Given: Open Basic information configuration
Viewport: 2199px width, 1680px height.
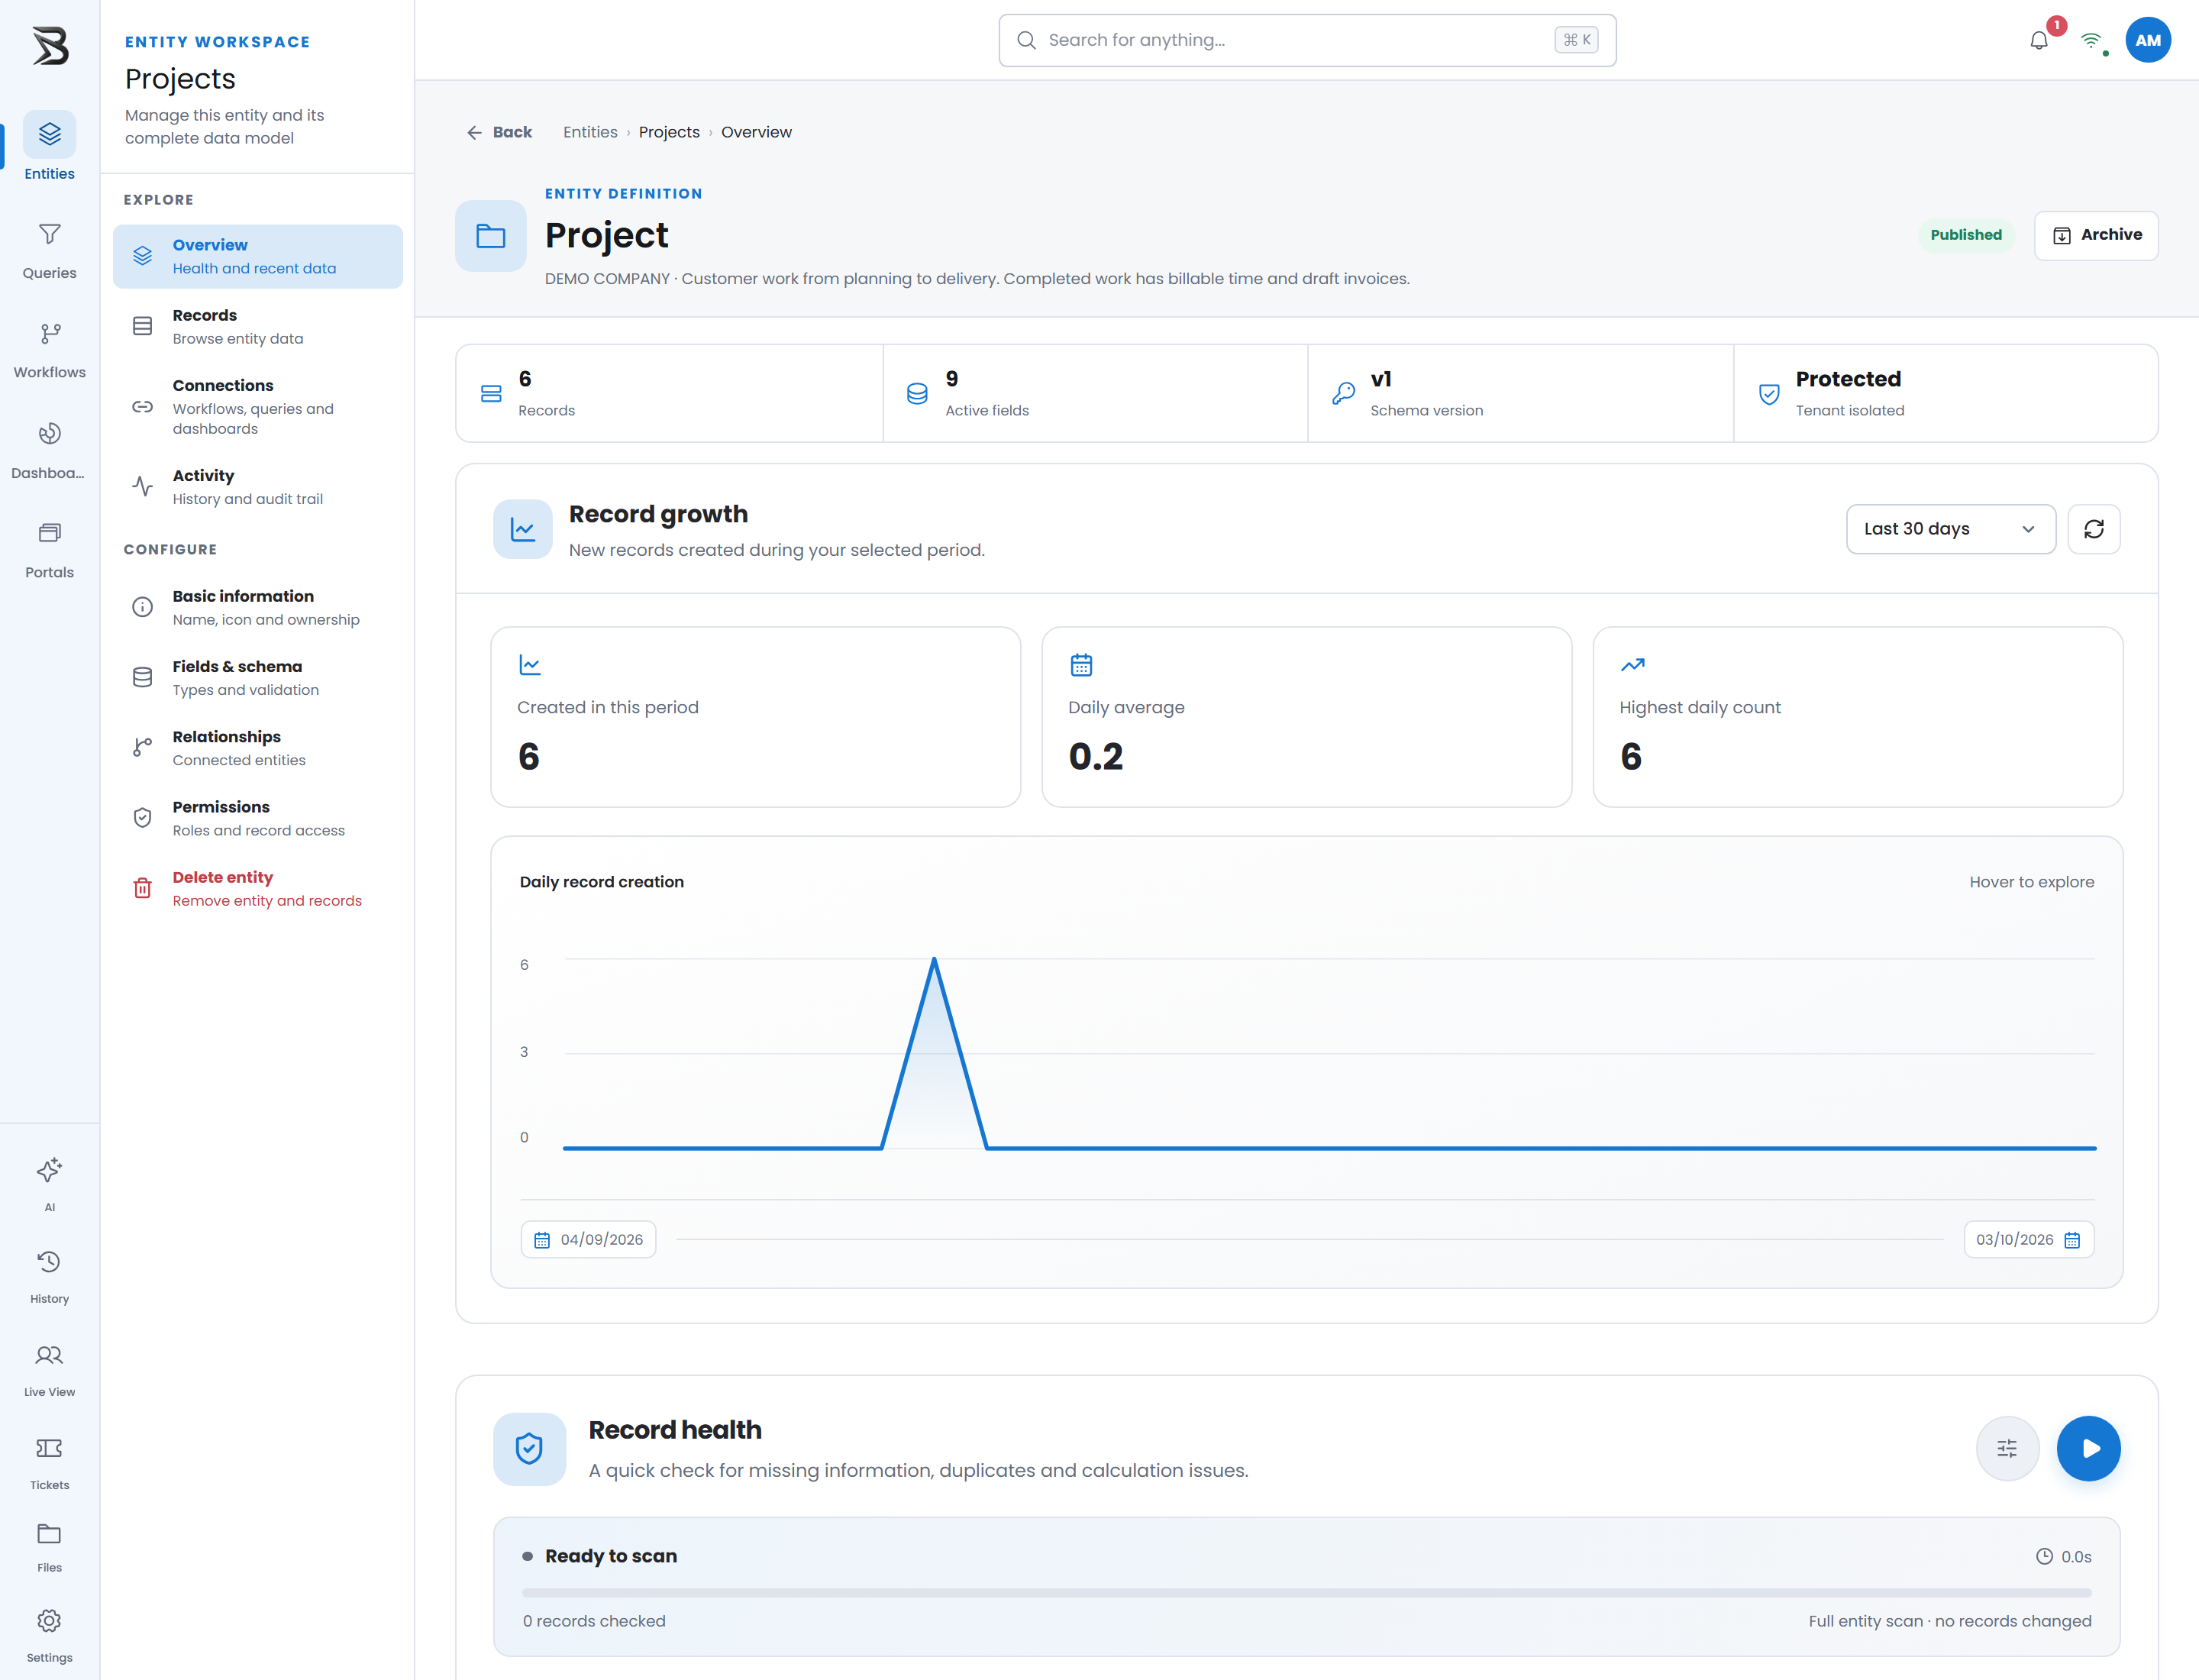Looking at the screenshot, I should pos(257,607).
